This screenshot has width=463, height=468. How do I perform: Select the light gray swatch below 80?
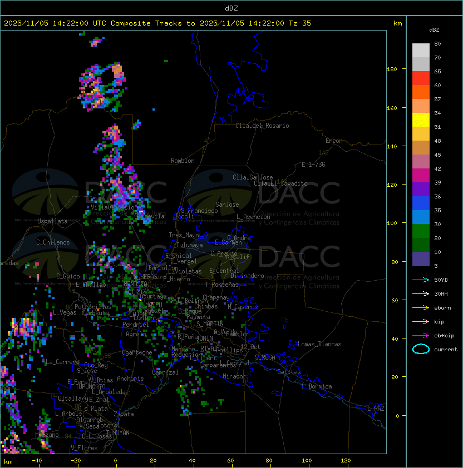tap(421, 51)
